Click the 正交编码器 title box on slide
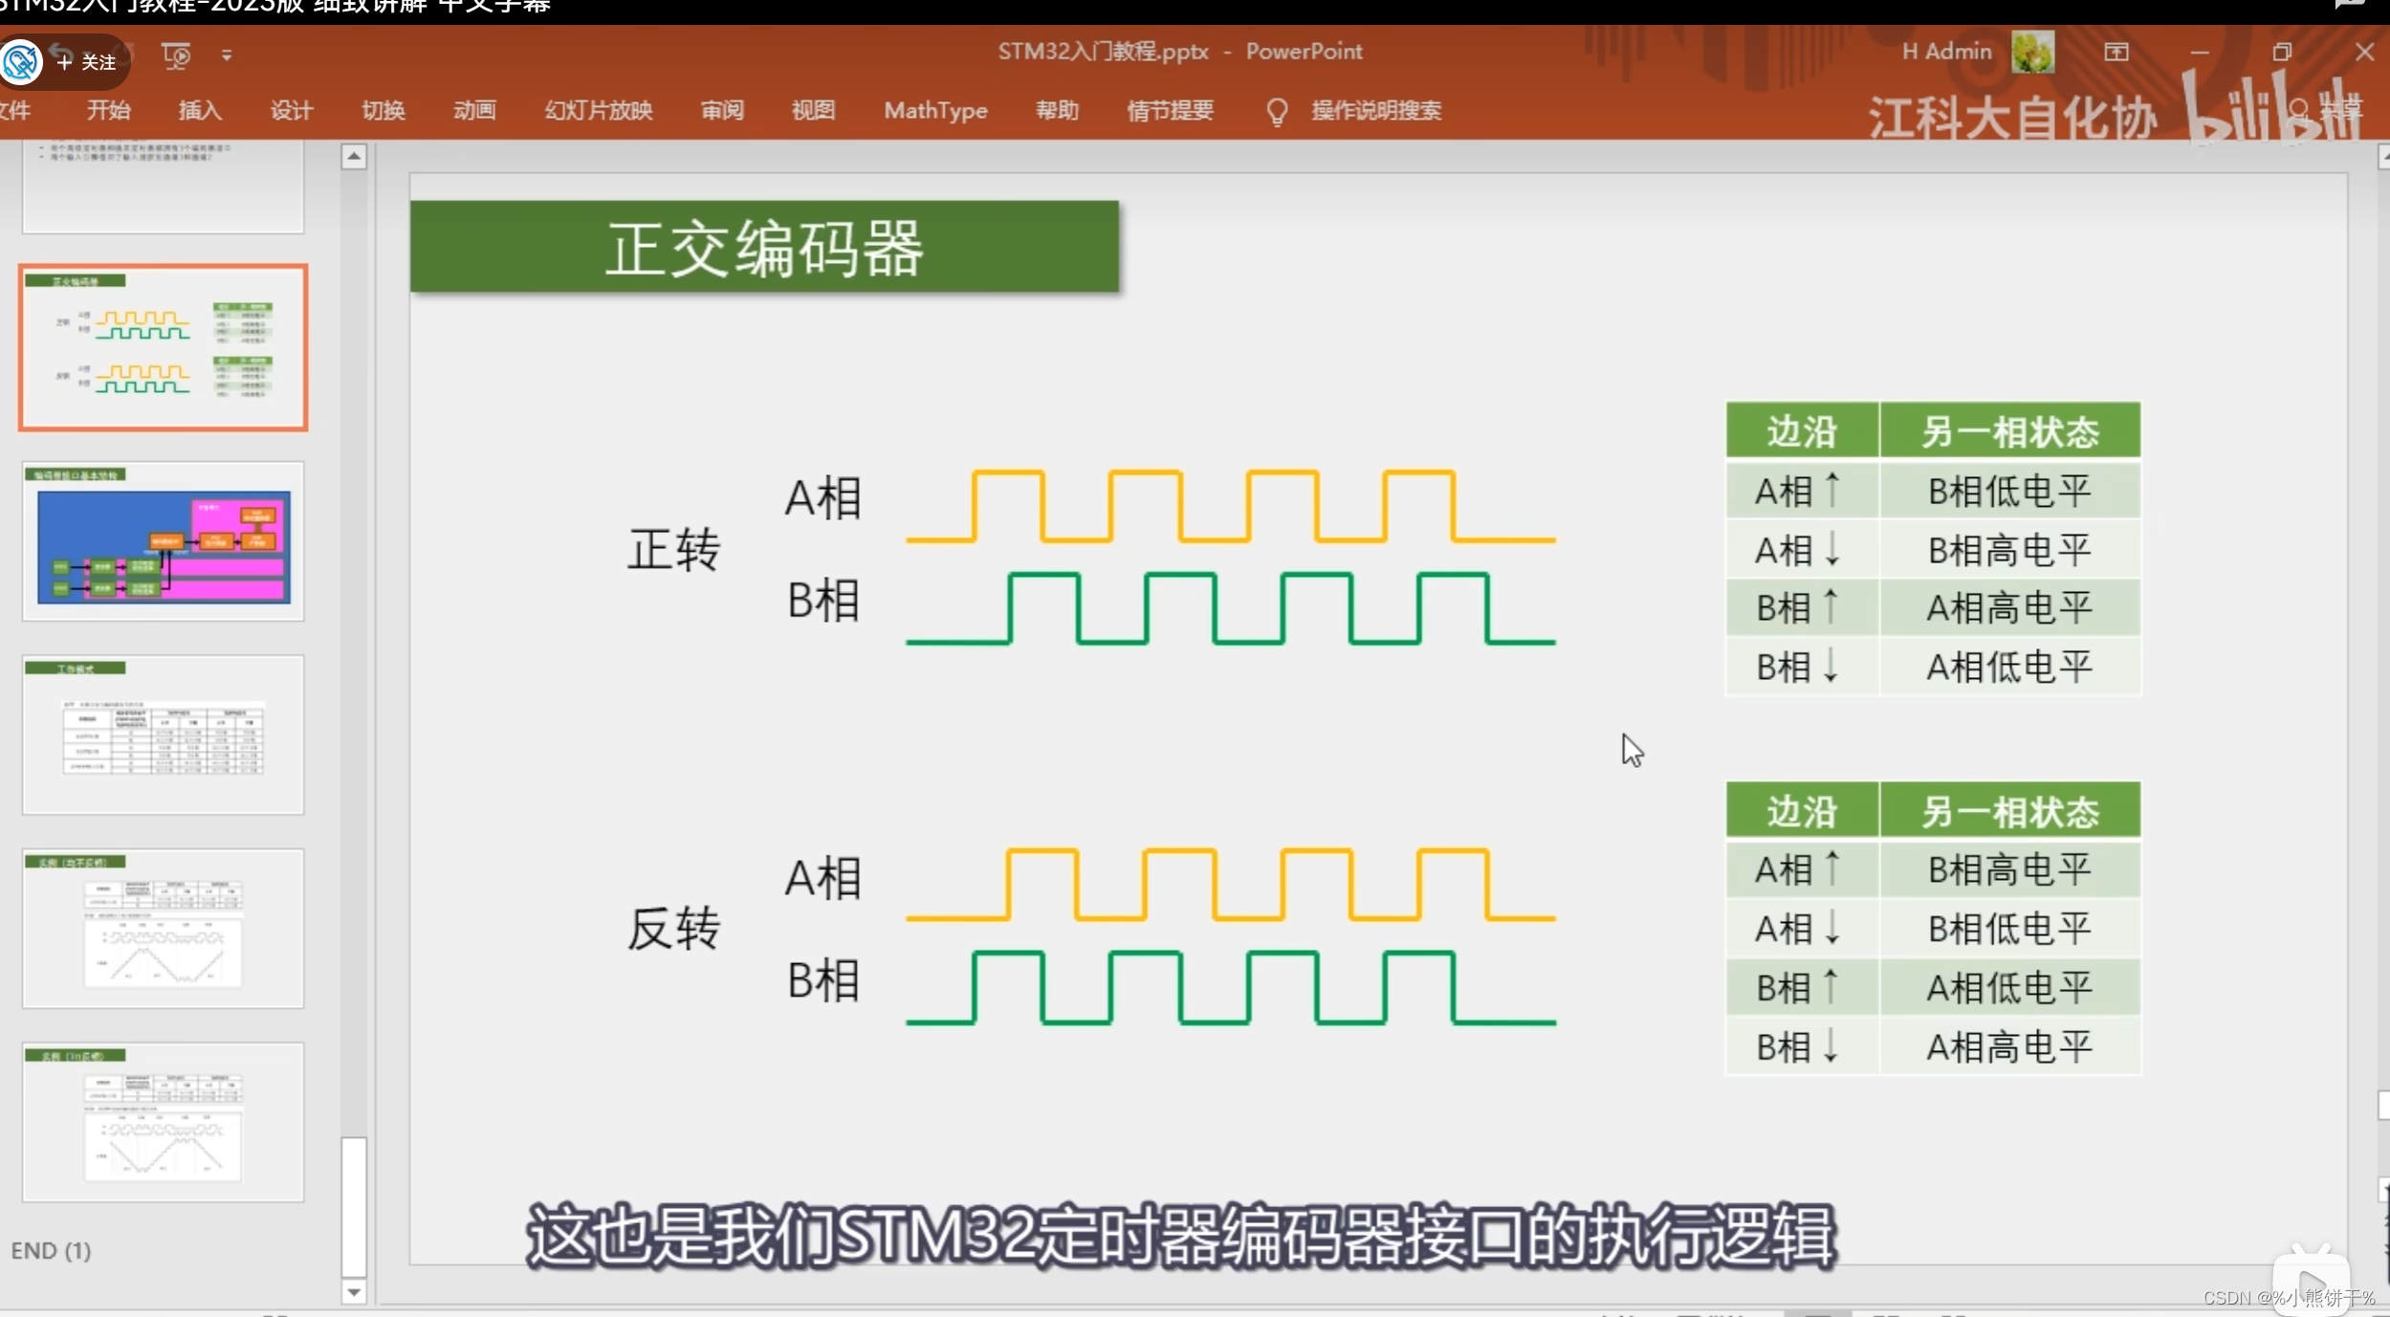 click(x=763, y=247)
